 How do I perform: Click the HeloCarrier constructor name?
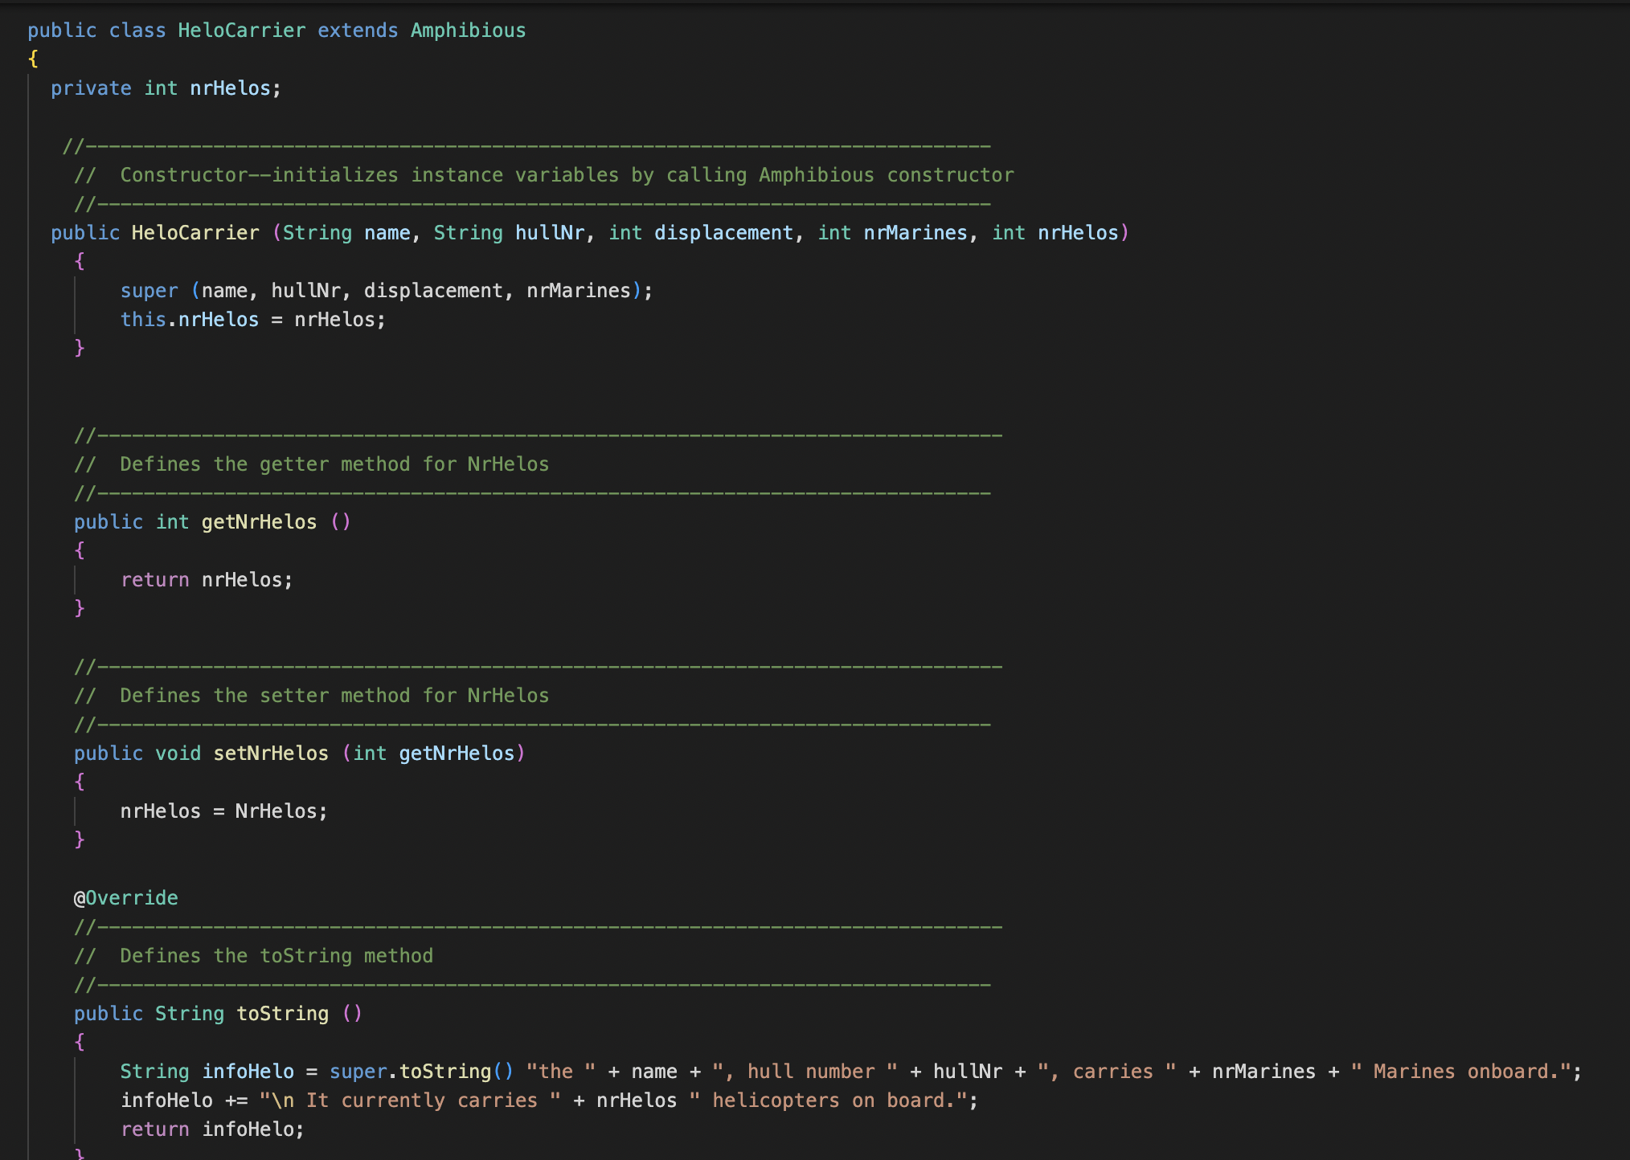click(x=195, y=233)
